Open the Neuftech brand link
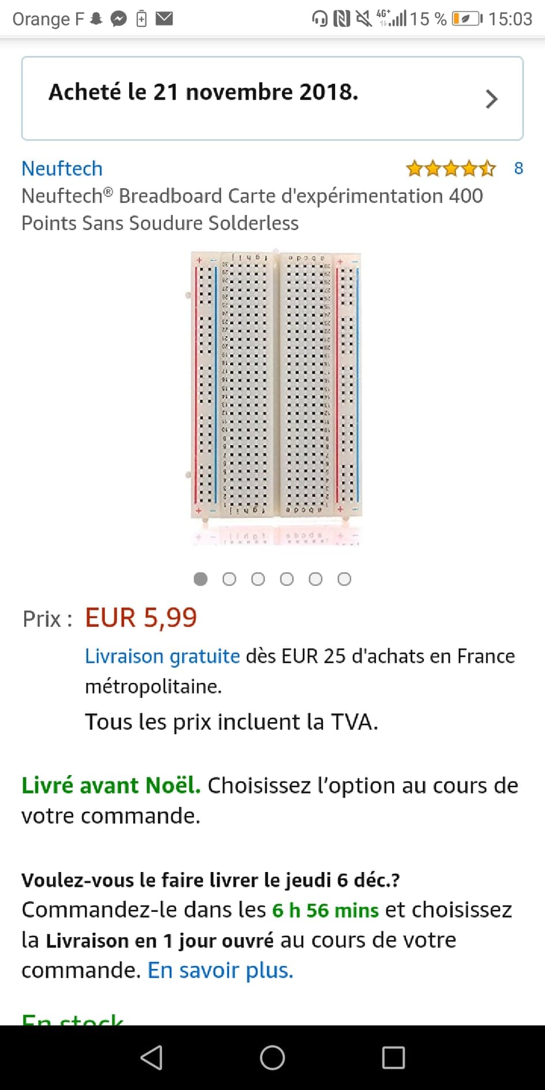Image resolution: width=545 pixels, height=1090 pixels. 62,168
